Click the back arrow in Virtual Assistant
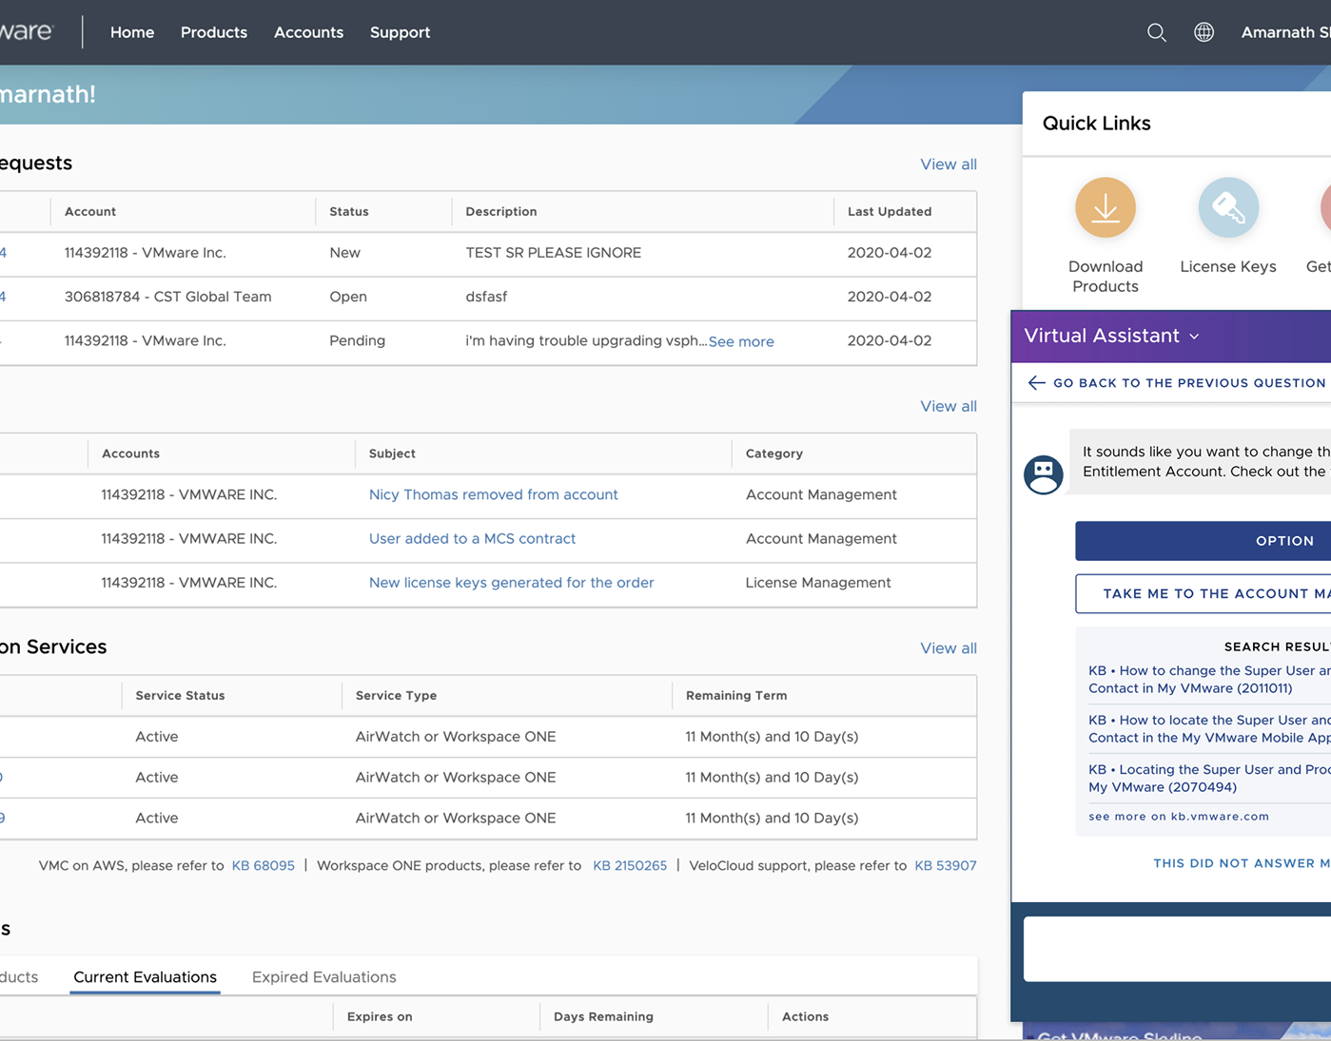1331x1041 pixels. pos(1036,383)
